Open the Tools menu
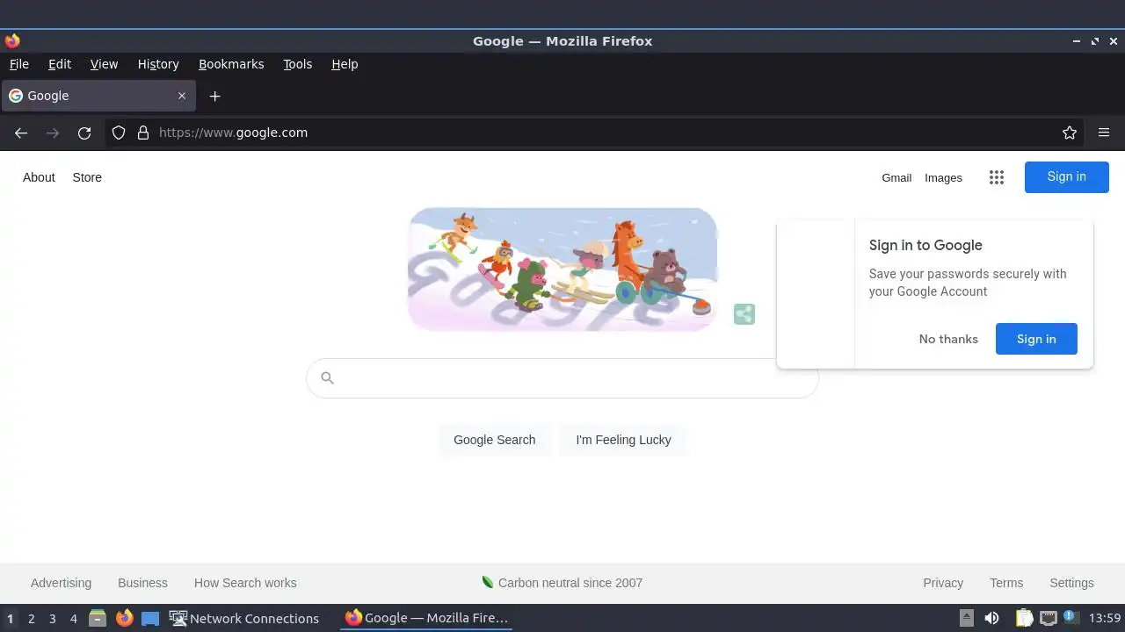1125x632 pixels. coord(298,64)
